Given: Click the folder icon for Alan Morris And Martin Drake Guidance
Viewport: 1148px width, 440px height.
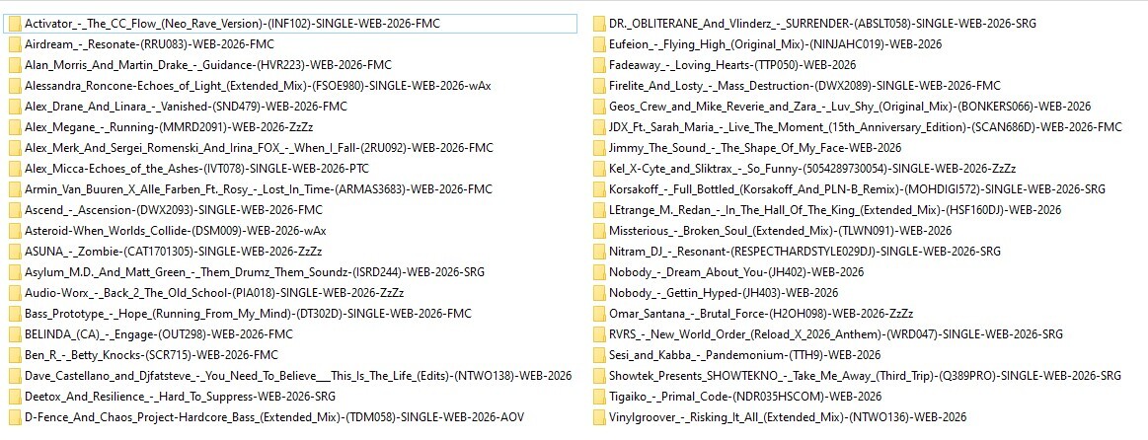Looking at the screenshot, I should pos(16,64).
